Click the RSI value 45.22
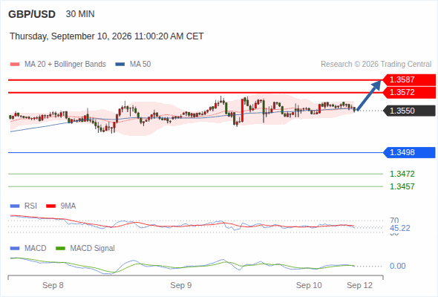 pos(400,228)
